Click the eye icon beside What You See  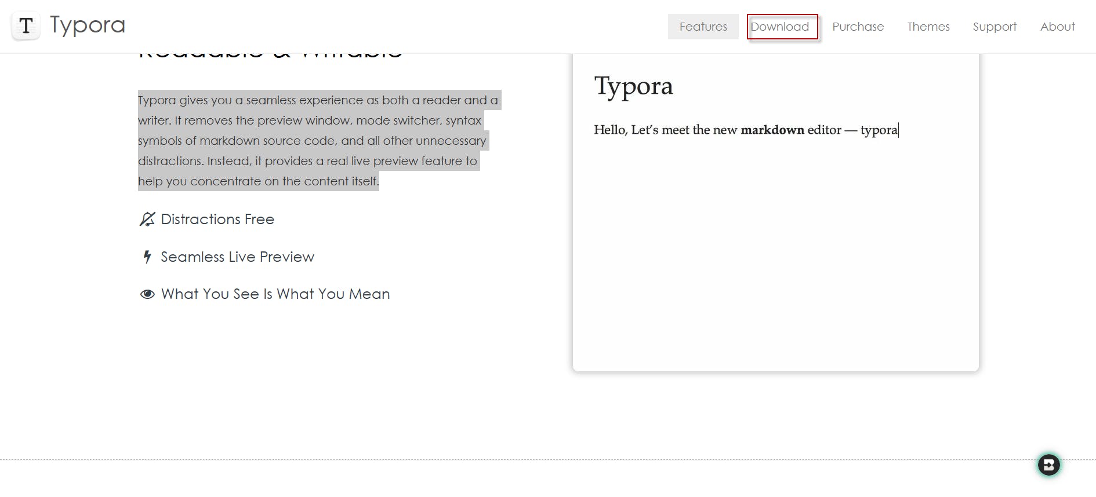pos(147,294)
